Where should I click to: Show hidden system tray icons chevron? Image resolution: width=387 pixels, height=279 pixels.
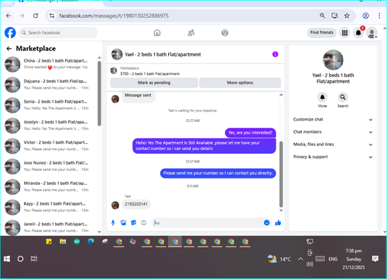300,259
